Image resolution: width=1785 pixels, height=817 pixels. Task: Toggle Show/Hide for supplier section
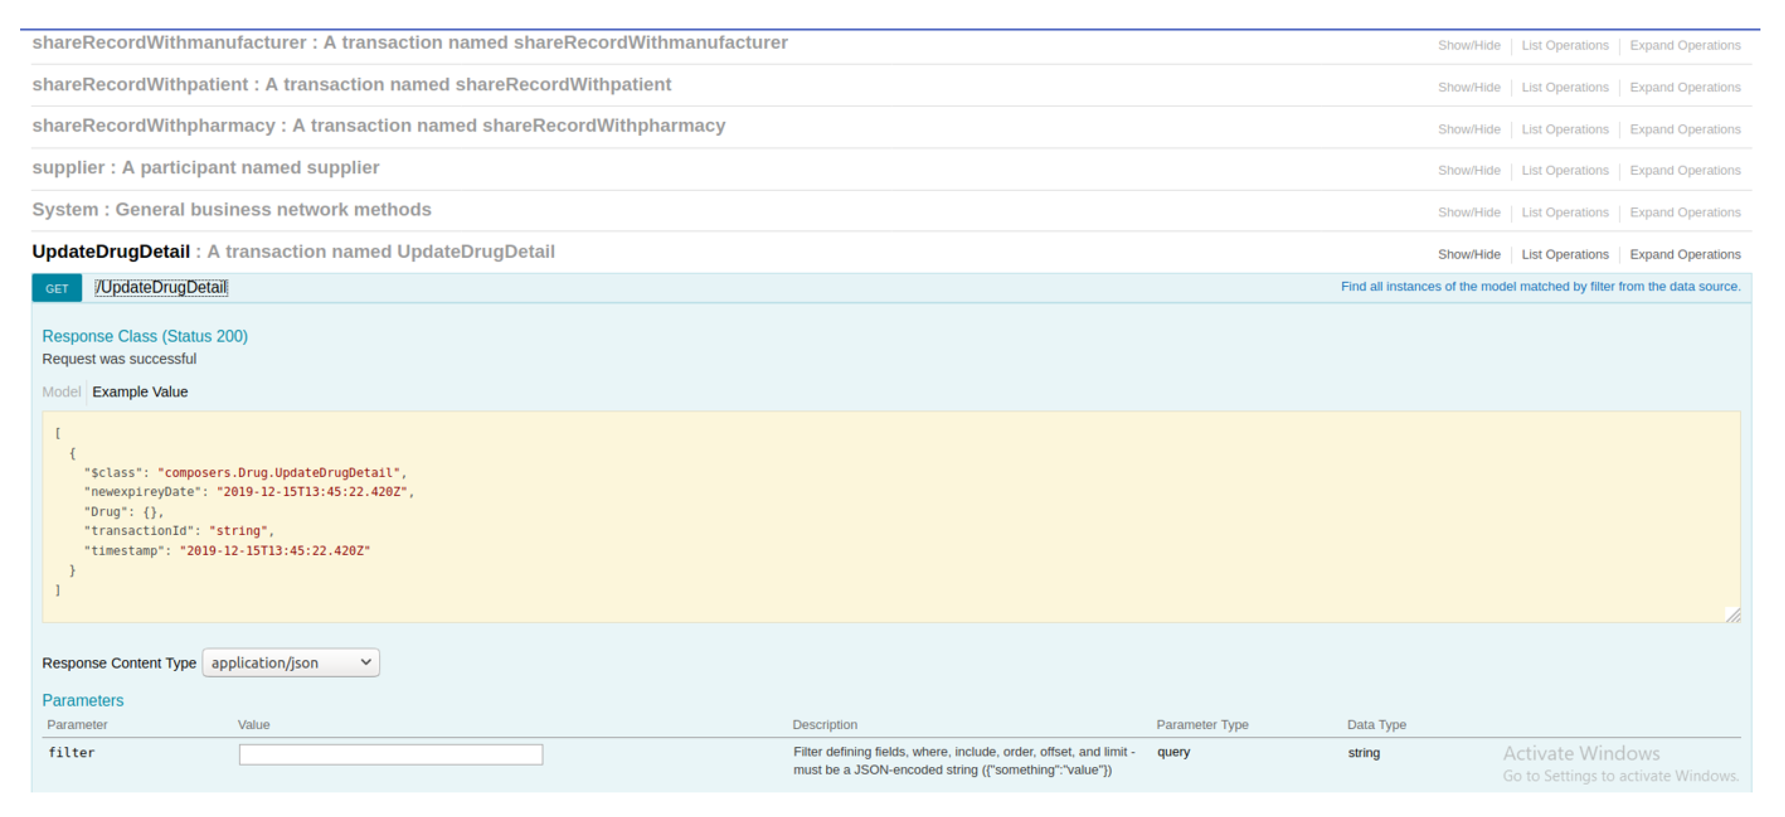[1468, 170]
